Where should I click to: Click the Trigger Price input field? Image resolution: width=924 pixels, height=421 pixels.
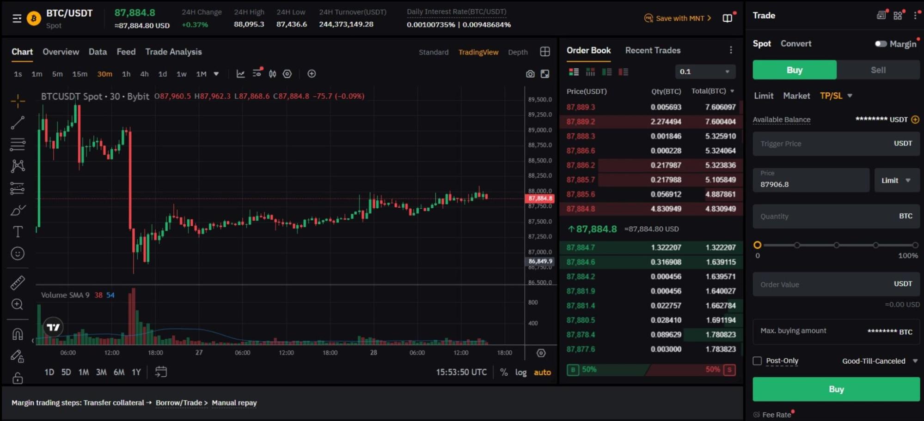[x=823, y=144]
